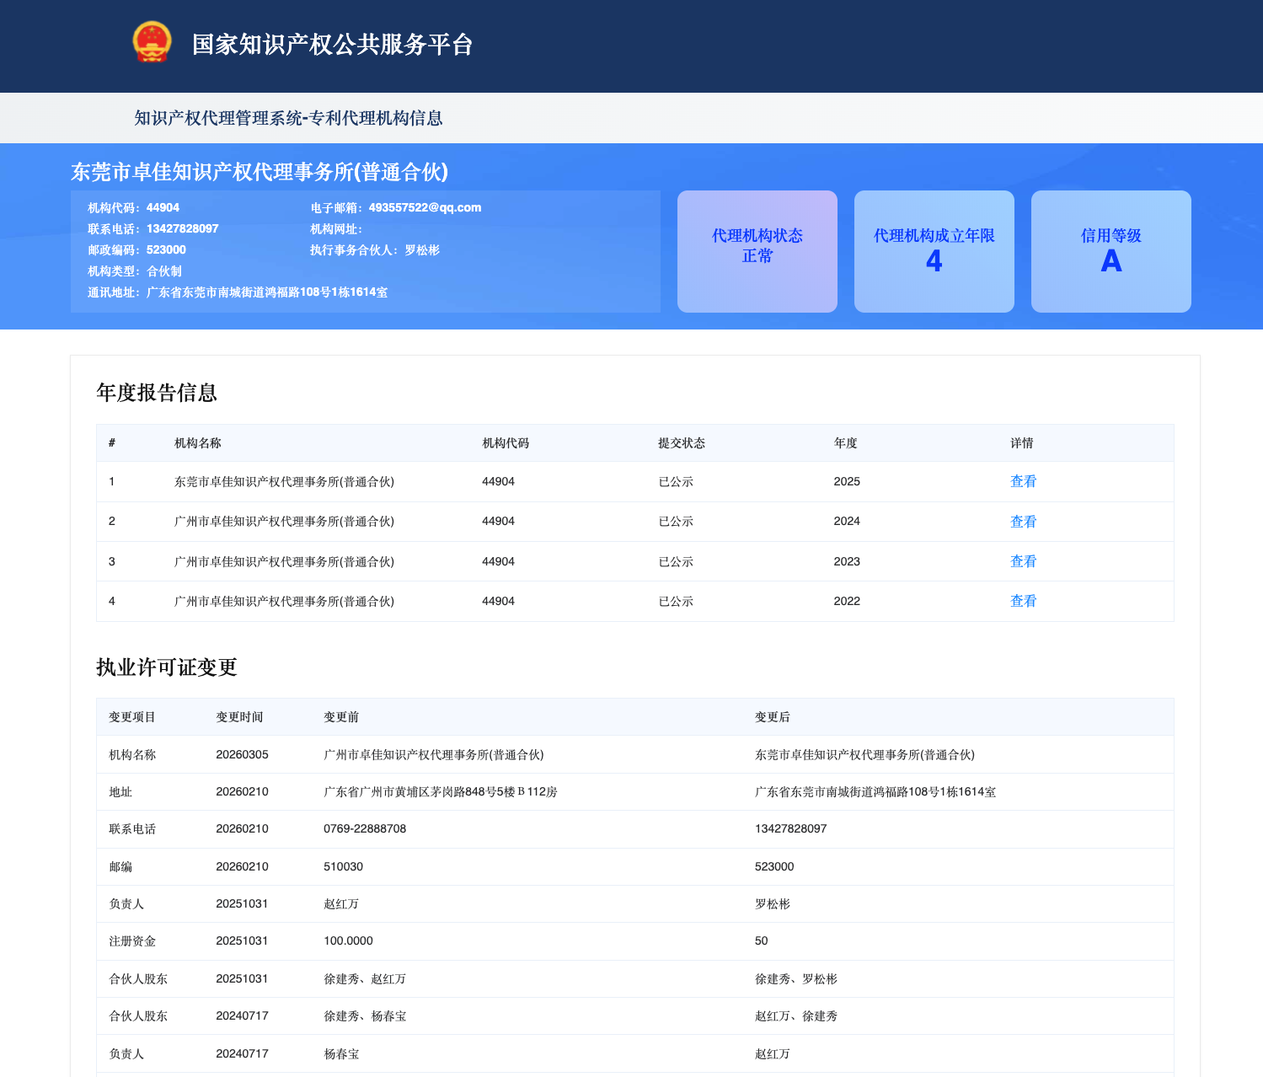
Task: Click the "机构代码" cell in the 2022 row
Action: coord(498,601)
